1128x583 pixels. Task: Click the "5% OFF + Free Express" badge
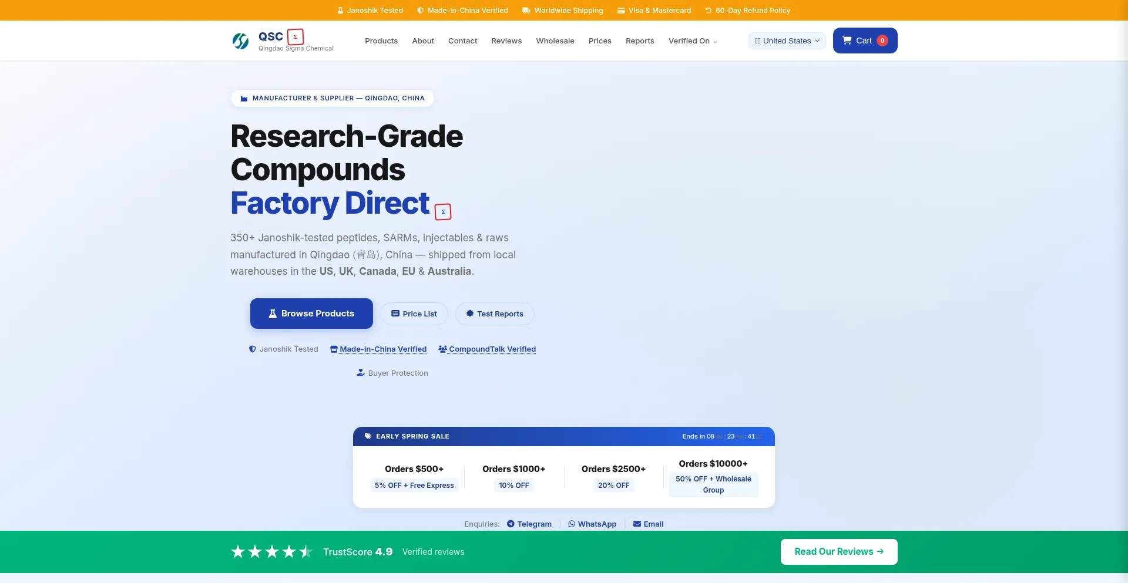point(414,486)
